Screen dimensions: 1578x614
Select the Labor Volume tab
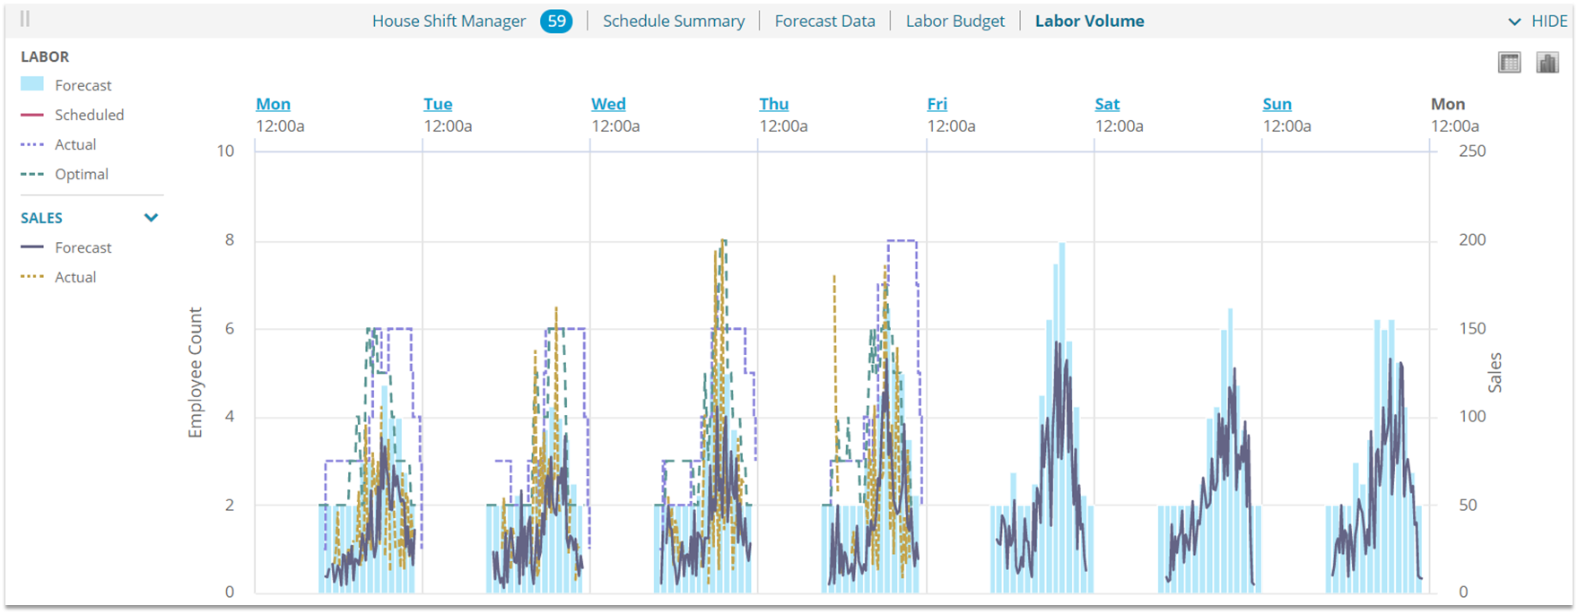coord(1089,21)
